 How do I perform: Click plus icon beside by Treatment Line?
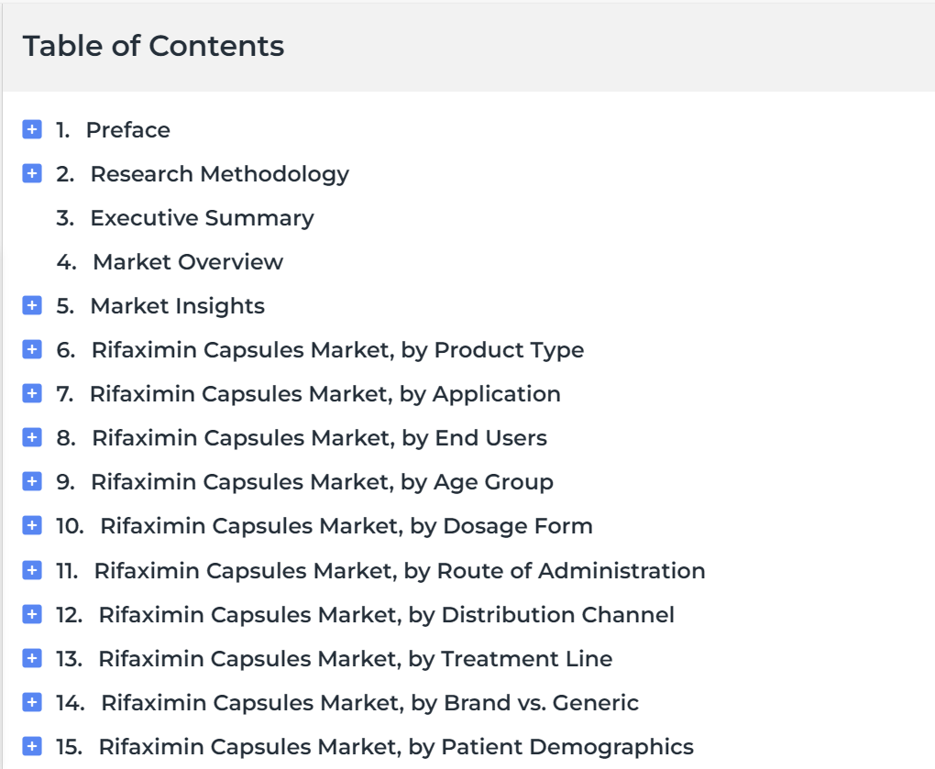[x=32, y=658]
